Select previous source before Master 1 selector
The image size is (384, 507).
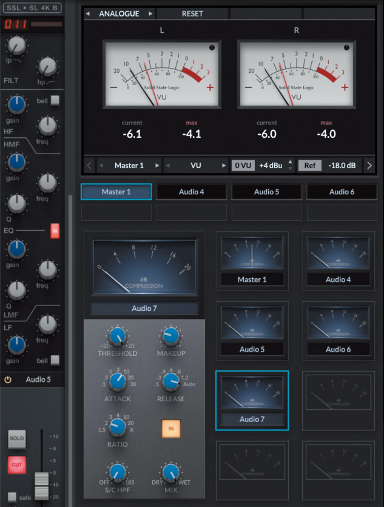[x=101, y=166]
